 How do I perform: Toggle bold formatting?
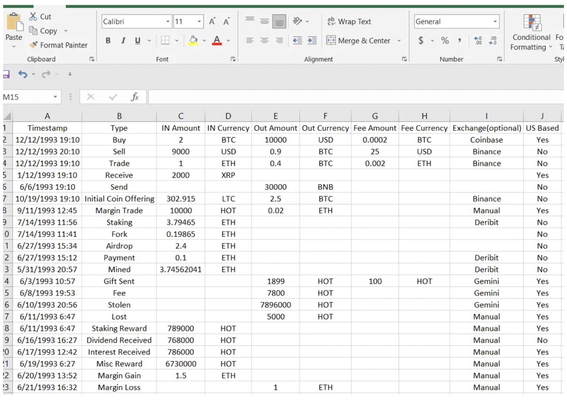pos(108,40)
